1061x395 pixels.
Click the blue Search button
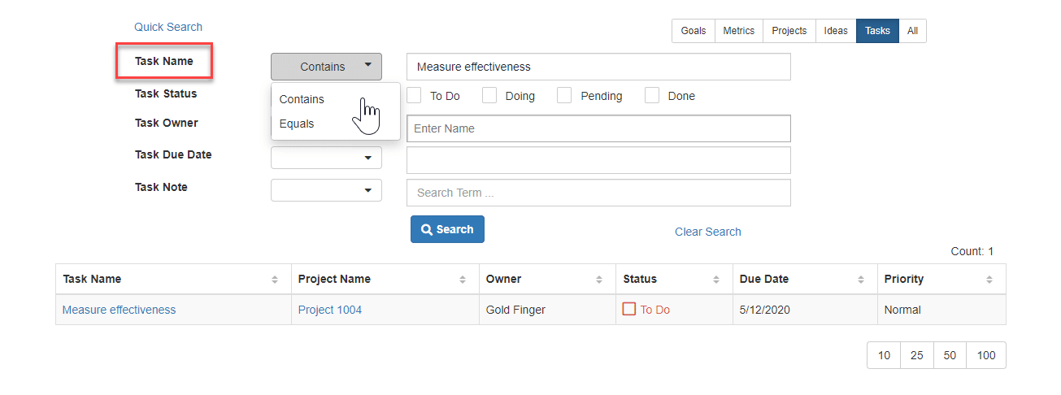447,229
